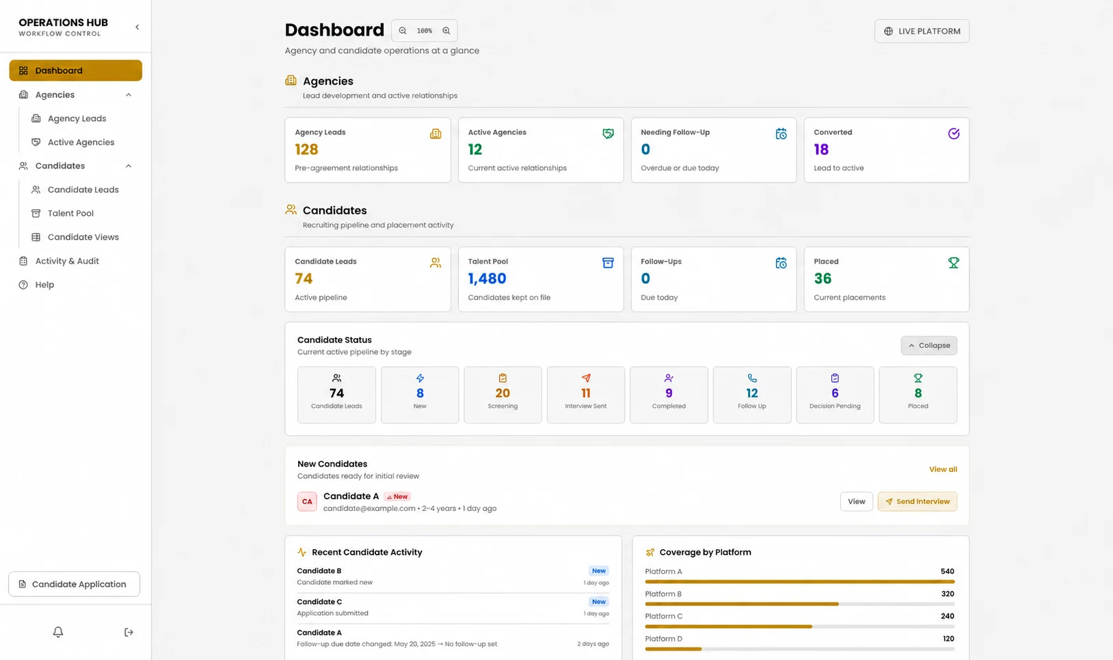Click the check circle icon in Converted card
The width and height of the screenshot is (1113, 660).
click(x=954, y=134)
